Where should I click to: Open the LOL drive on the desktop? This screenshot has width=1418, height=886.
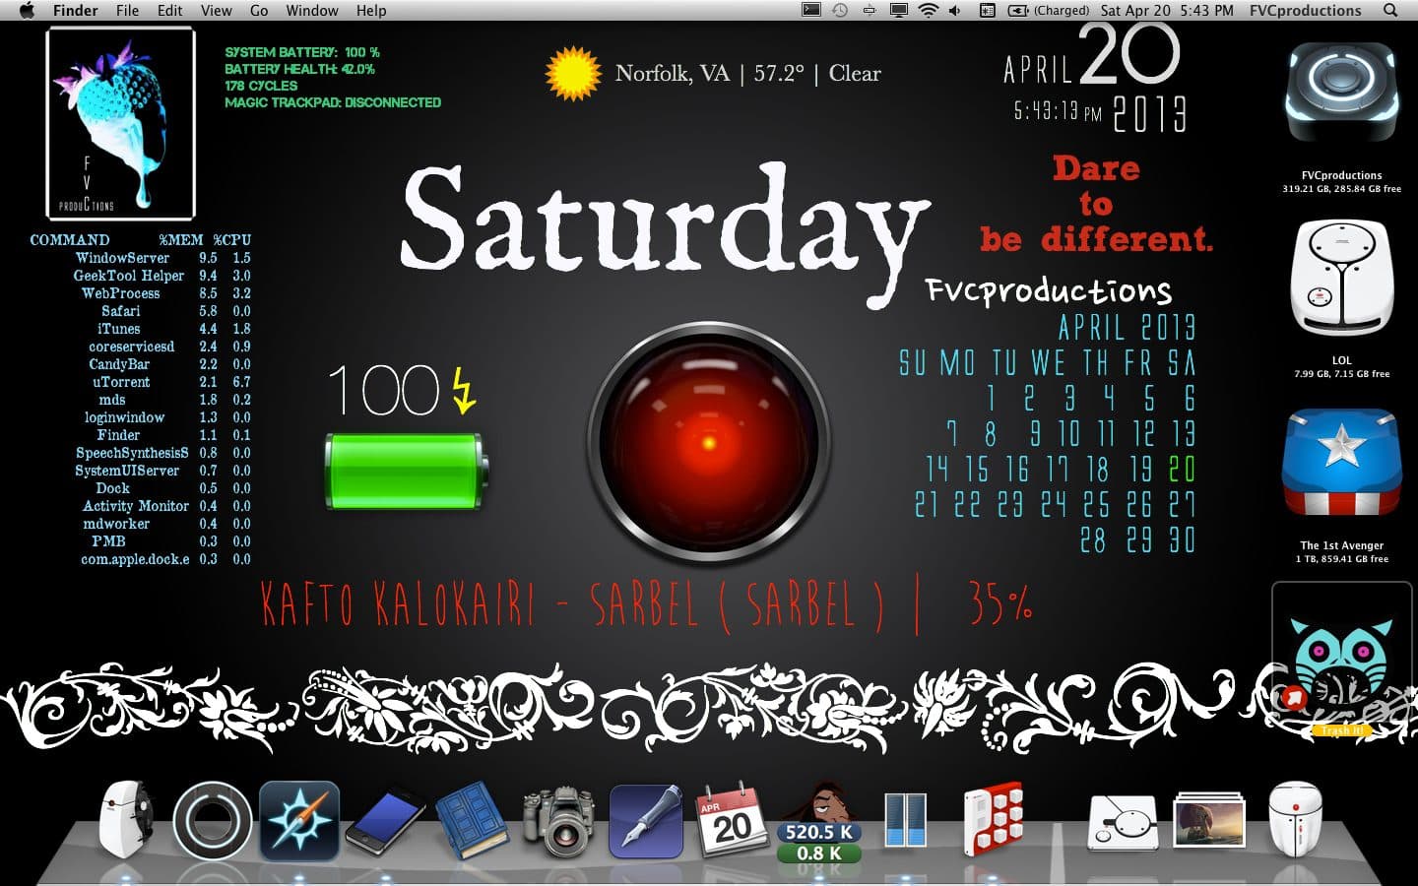tap(1341, 280)
